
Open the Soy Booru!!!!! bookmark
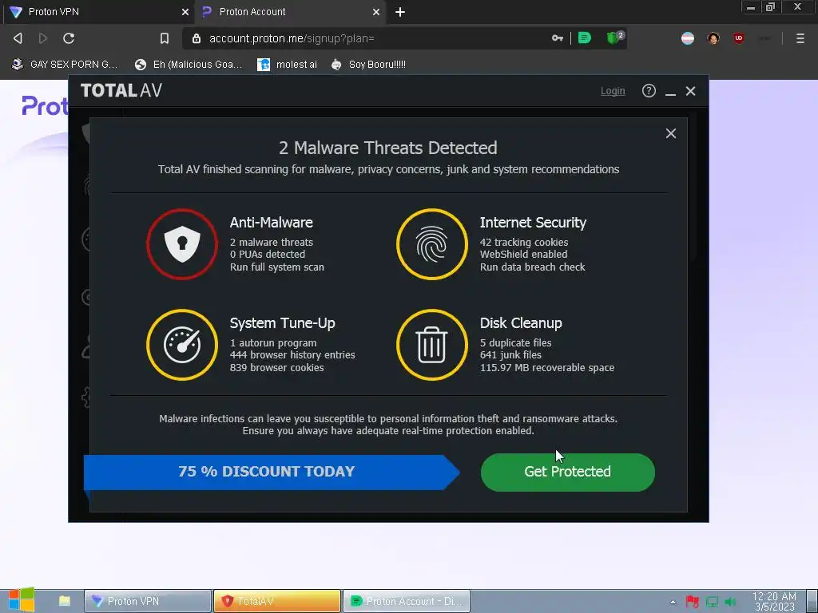pyautogui.click(x=368, y=65)
